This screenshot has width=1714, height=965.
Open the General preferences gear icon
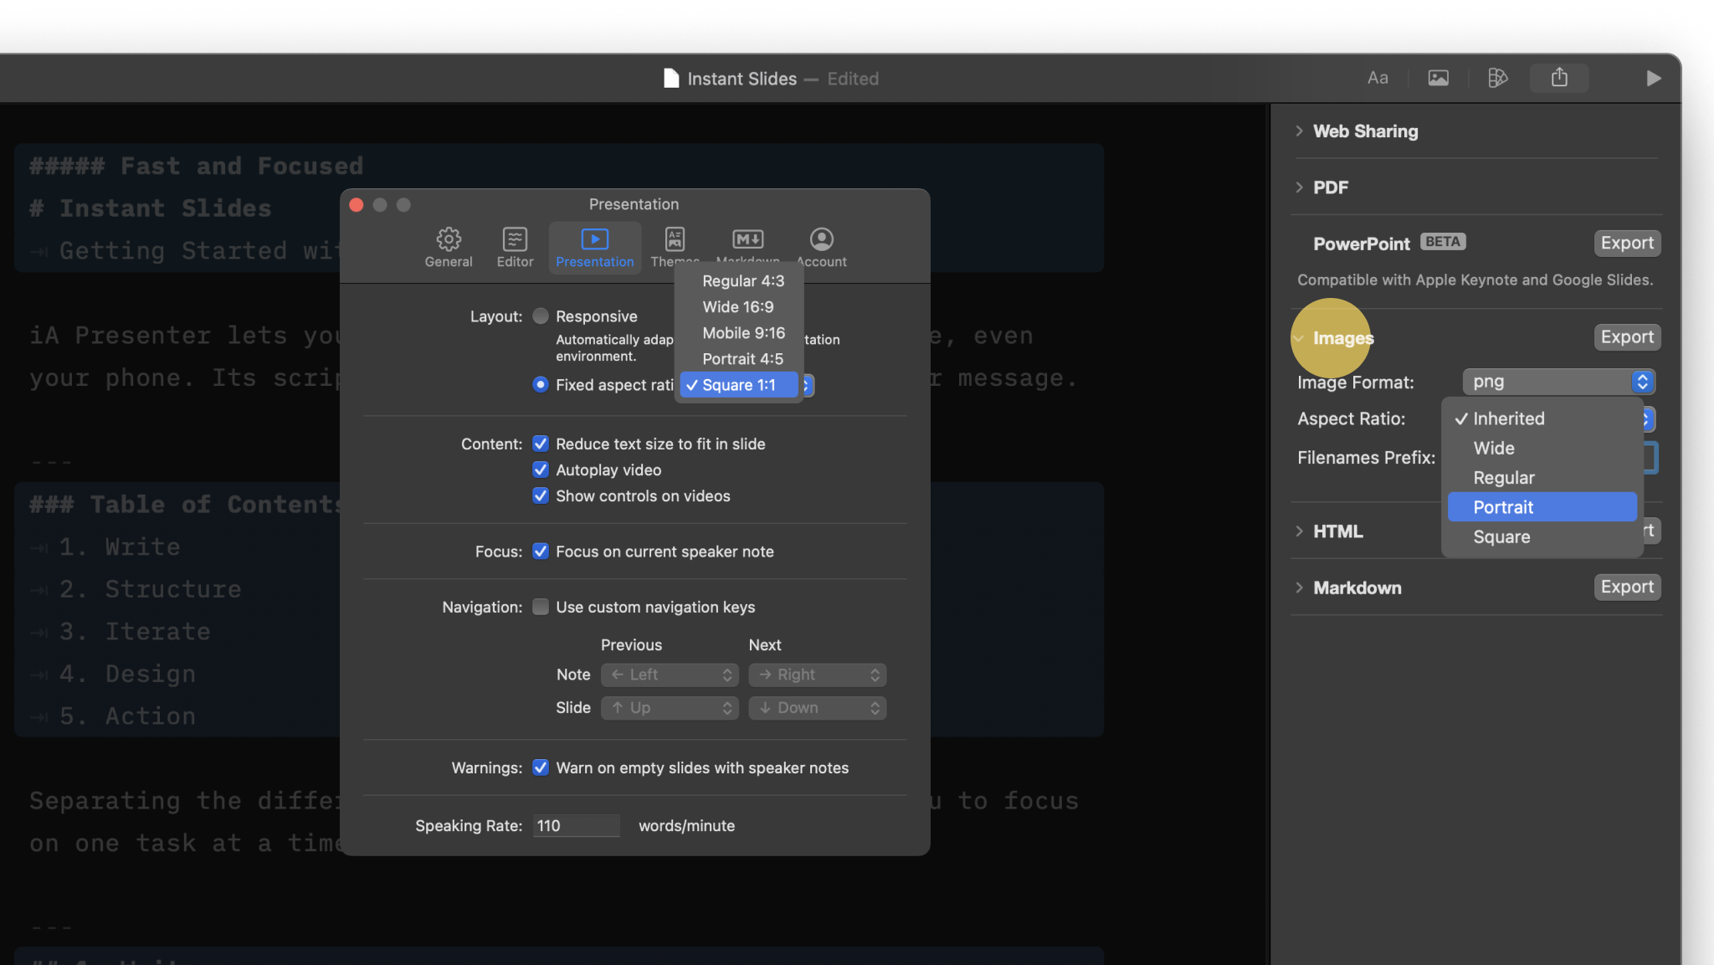click(449, 240)
